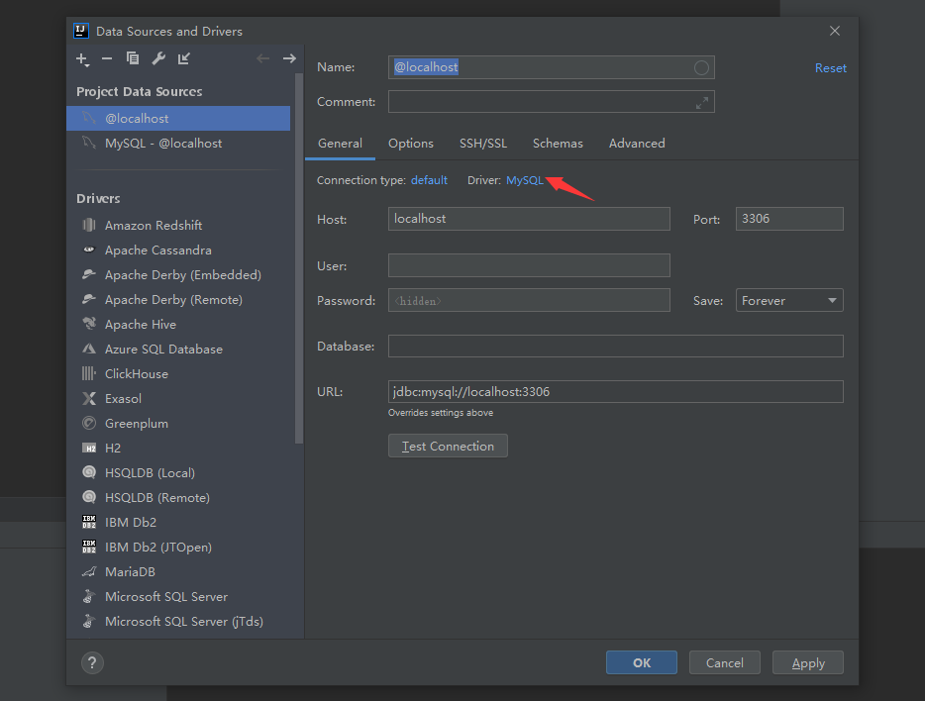Open the Advanced tab
This screenshot has width=925, height=701.
tap(637, 144)
